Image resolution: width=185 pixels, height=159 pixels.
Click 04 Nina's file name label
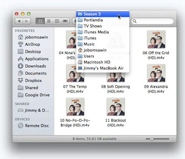pyautogui.click(x=67, y=55)
